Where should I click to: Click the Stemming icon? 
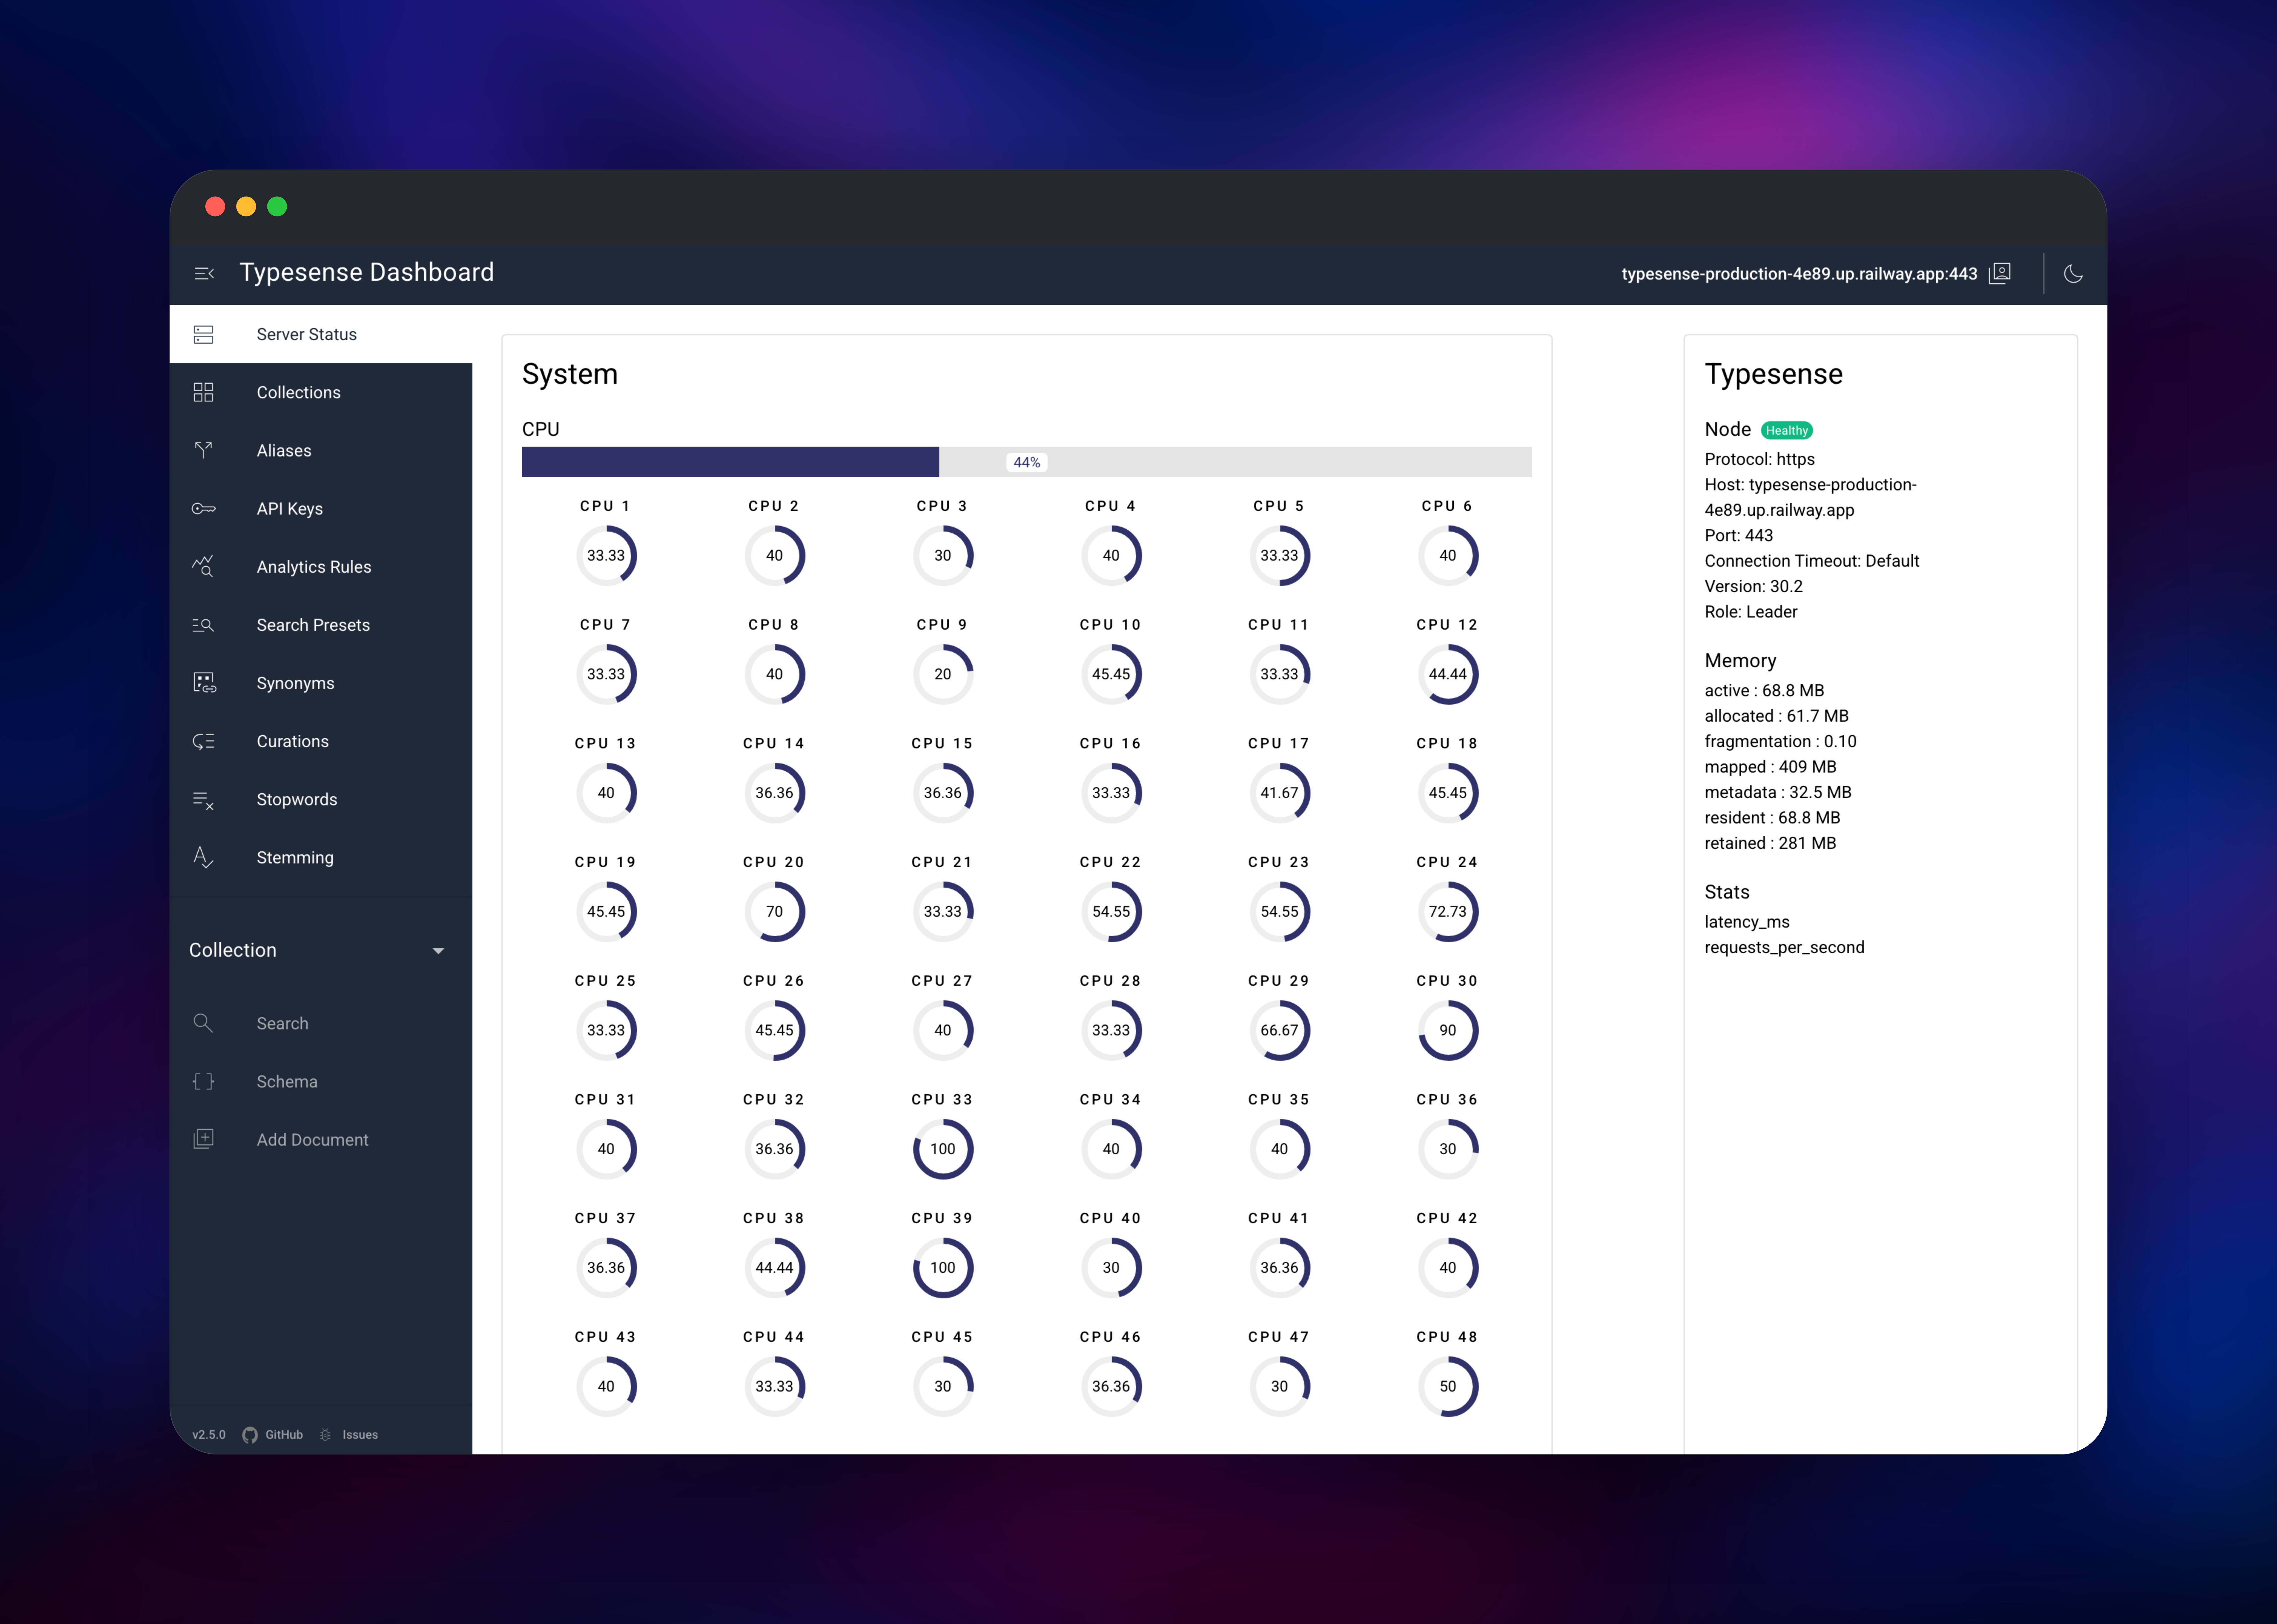click(203, 857)
